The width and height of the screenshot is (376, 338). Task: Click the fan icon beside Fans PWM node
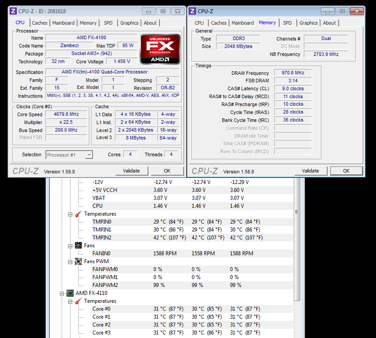[78, 261]
